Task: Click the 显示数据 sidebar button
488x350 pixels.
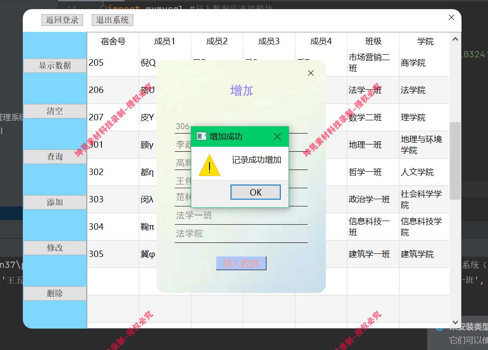Action: 55,65
